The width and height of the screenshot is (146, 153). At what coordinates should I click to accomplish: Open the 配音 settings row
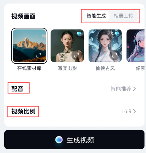[74, 89]
